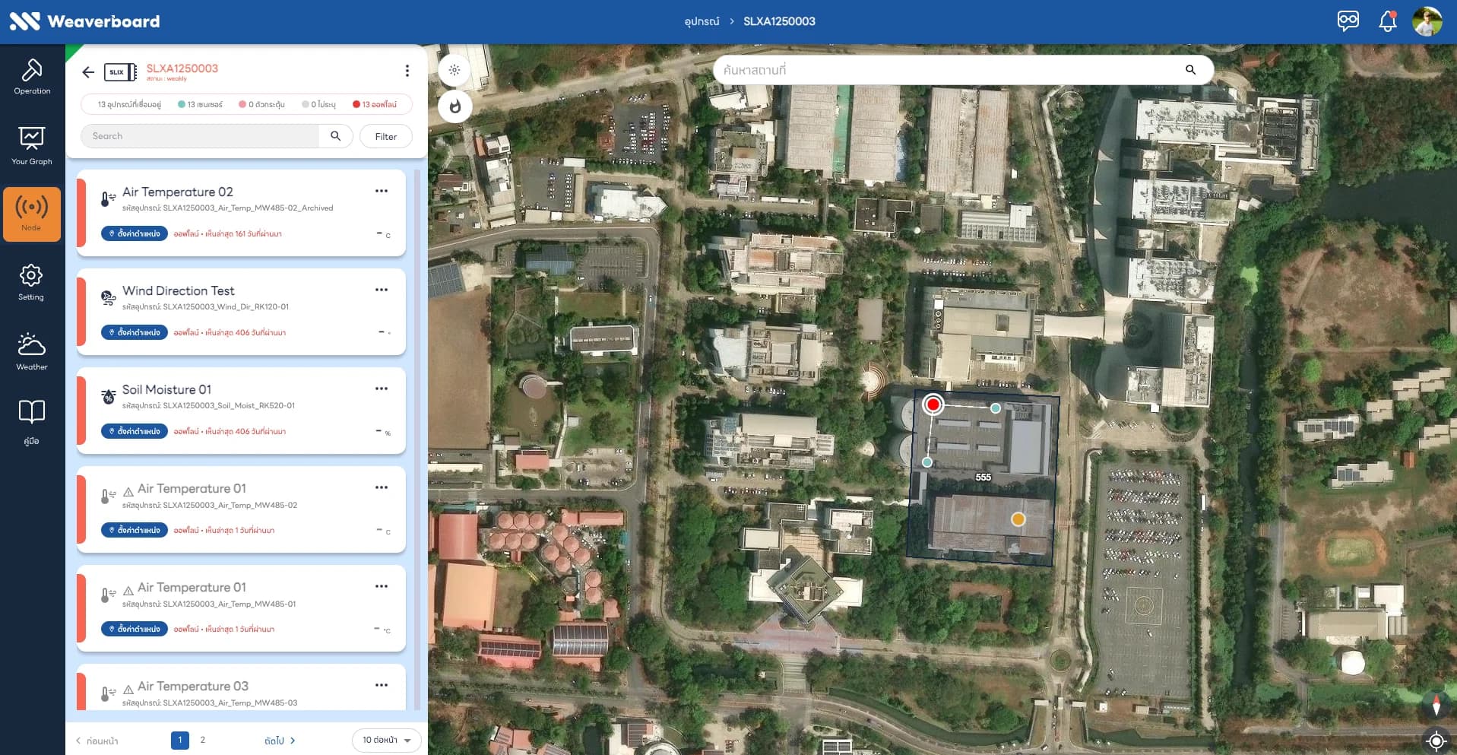Filter by 13 offline status chip

pos(375,104)
